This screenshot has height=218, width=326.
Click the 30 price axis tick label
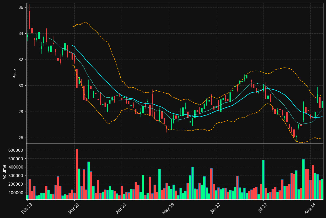point(20,86)
